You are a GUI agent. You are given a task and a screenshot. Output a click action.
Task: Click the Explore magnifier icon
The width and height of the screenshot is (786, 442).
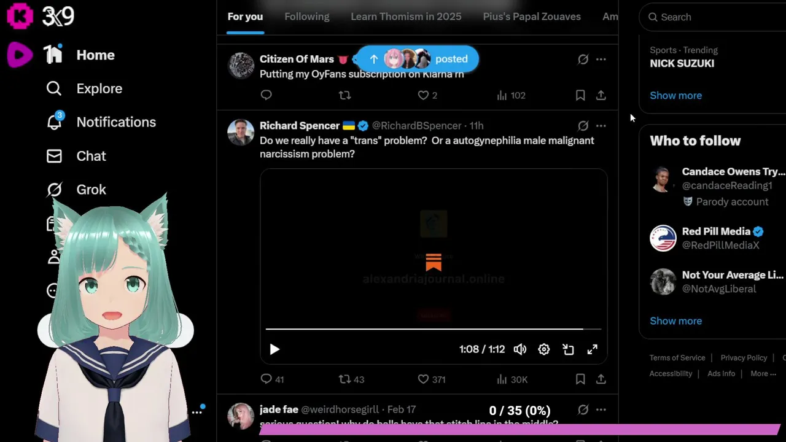coord(54,89)
